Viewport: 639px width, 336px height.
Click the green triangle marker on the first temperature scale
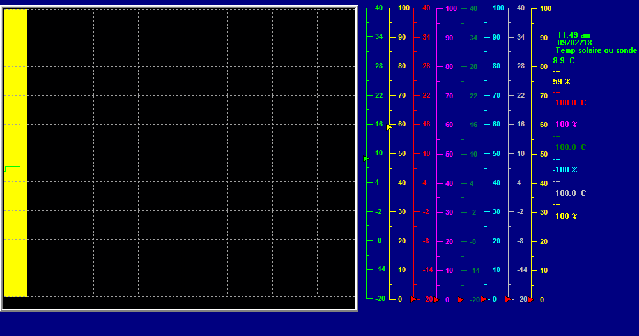coord(366,158)
